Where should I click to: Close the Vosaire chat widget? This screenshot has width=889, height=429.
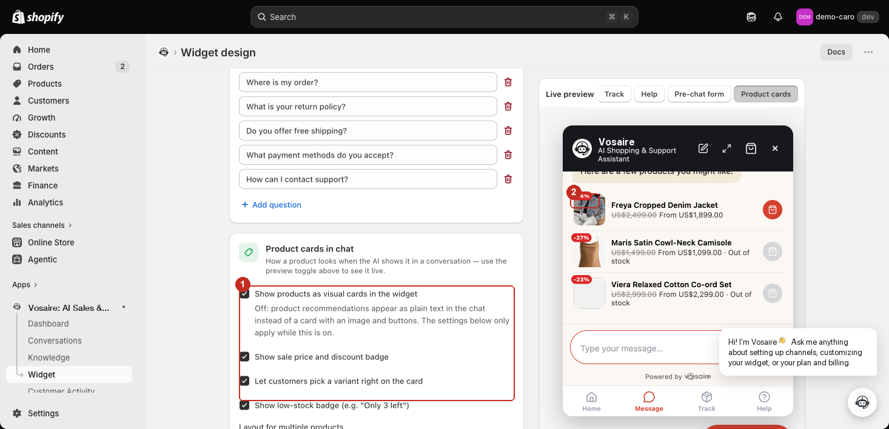[x=775, y=148]
